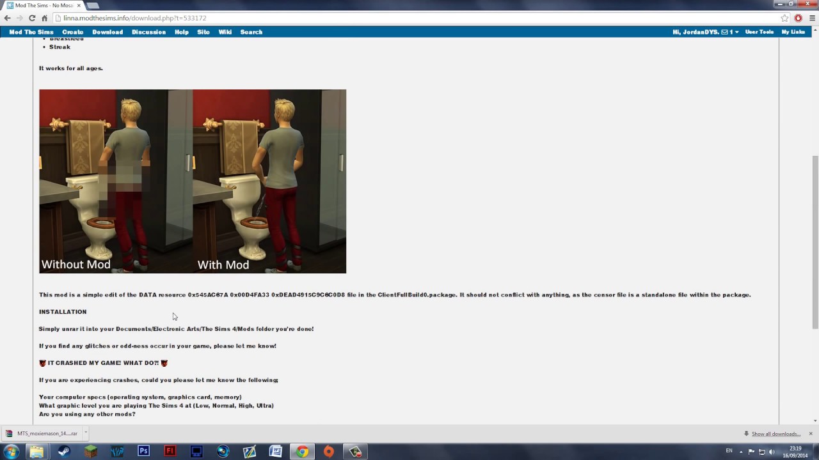
Task: Open the blue monitor app in taskbar
Action: point(196,452)
